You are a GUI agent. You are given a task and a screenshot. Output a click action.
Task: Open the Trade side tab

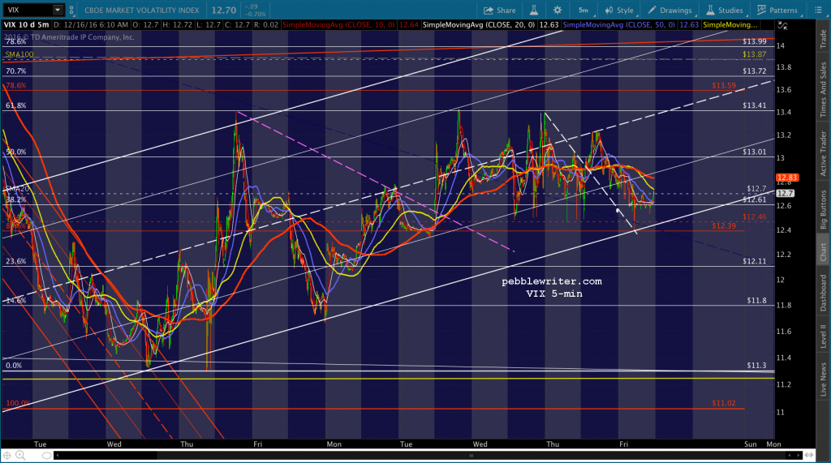(x=823, y=39)
